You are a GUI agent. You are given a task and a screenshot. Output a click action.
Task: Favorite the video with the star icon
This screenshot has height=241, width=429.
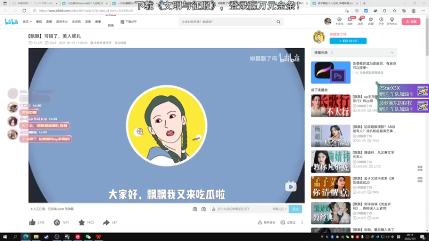pos(82,222)
